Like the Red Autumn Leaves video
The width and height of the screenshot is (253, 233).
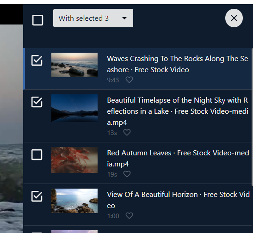127,174
